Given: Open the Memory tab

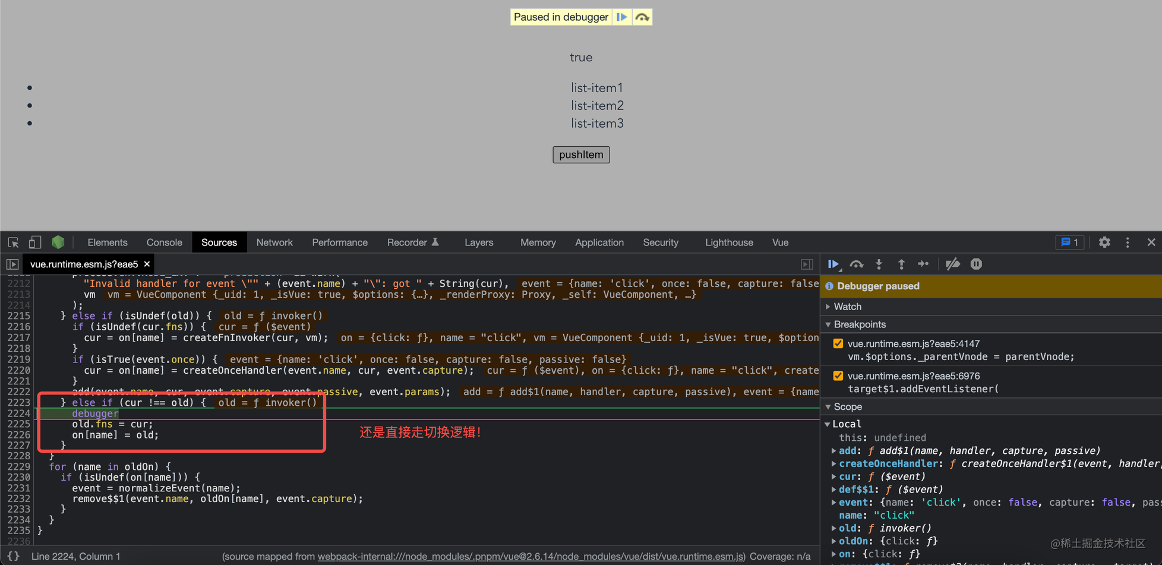Looking at the screenshot, I should point(538,242).
